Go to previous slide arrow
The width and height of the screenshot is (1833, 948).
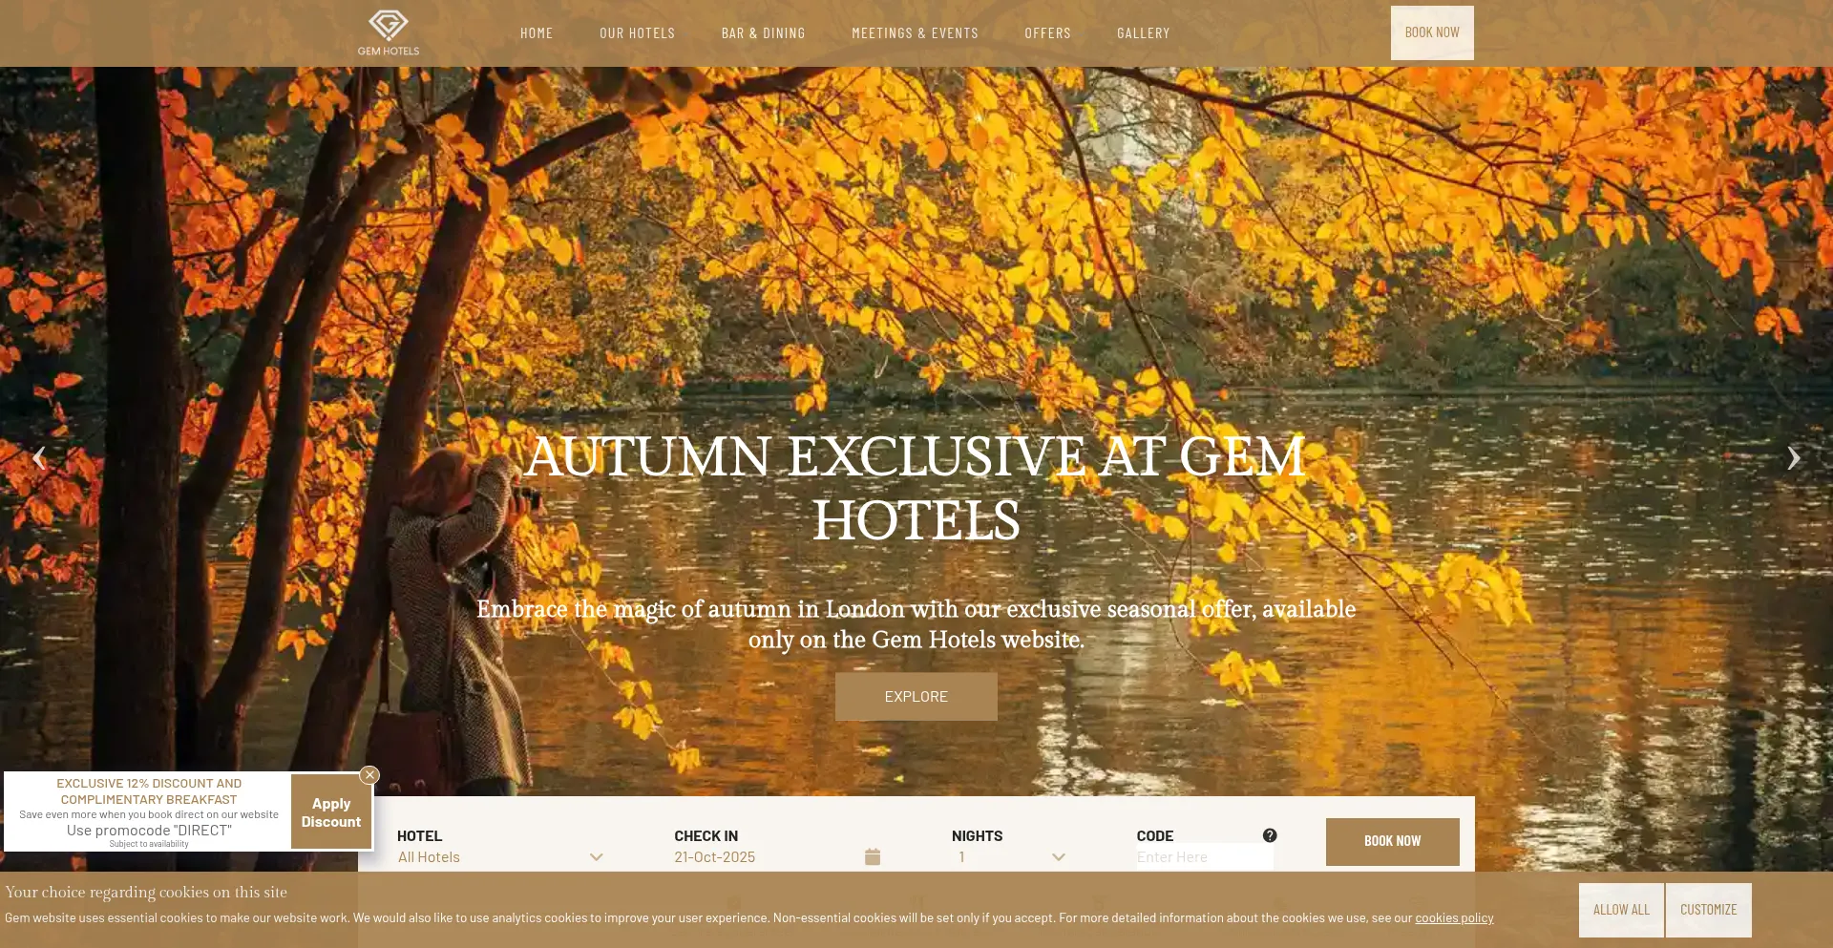[x=39, y=458]
